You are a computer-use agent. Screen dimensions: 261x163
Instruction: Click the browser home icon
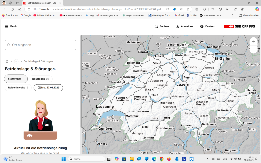(x=20, y=9)
